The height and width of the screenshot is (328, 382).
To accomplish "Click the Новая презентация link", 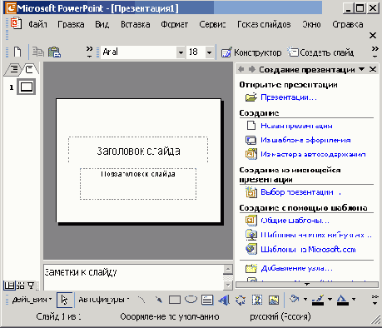I will [296, 126].
